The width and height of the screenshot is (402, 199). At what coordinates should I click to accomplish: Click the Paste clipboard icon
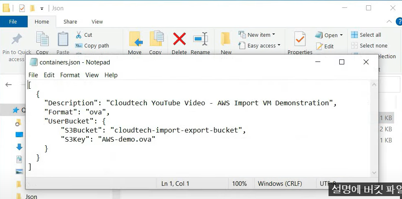point(63,39)
